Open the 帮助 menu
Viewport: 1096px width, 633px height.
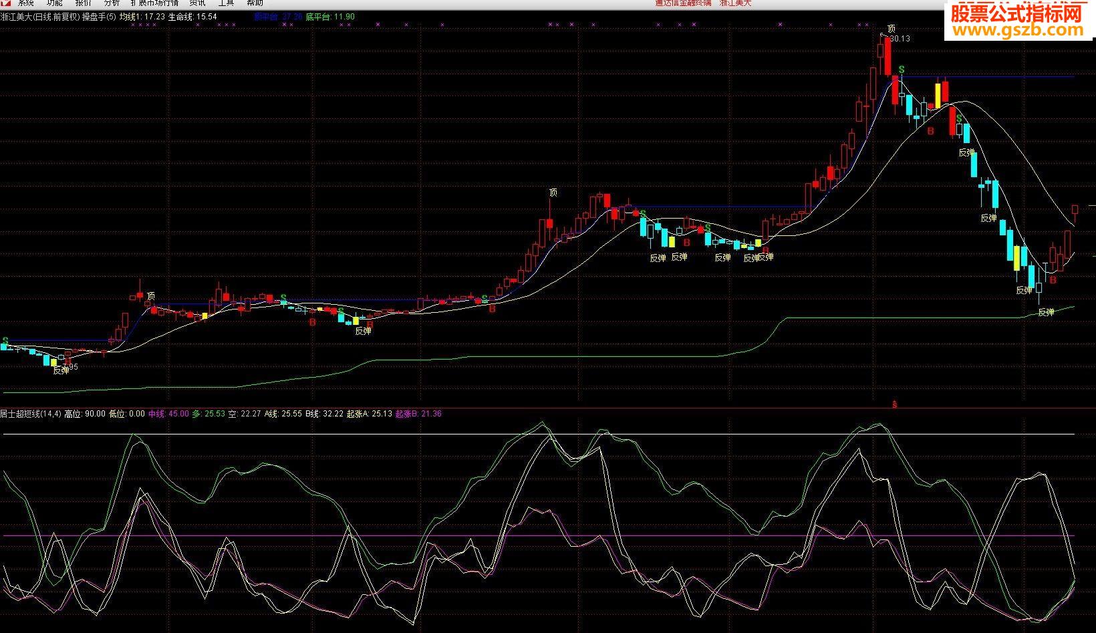(x=255, y=3)
